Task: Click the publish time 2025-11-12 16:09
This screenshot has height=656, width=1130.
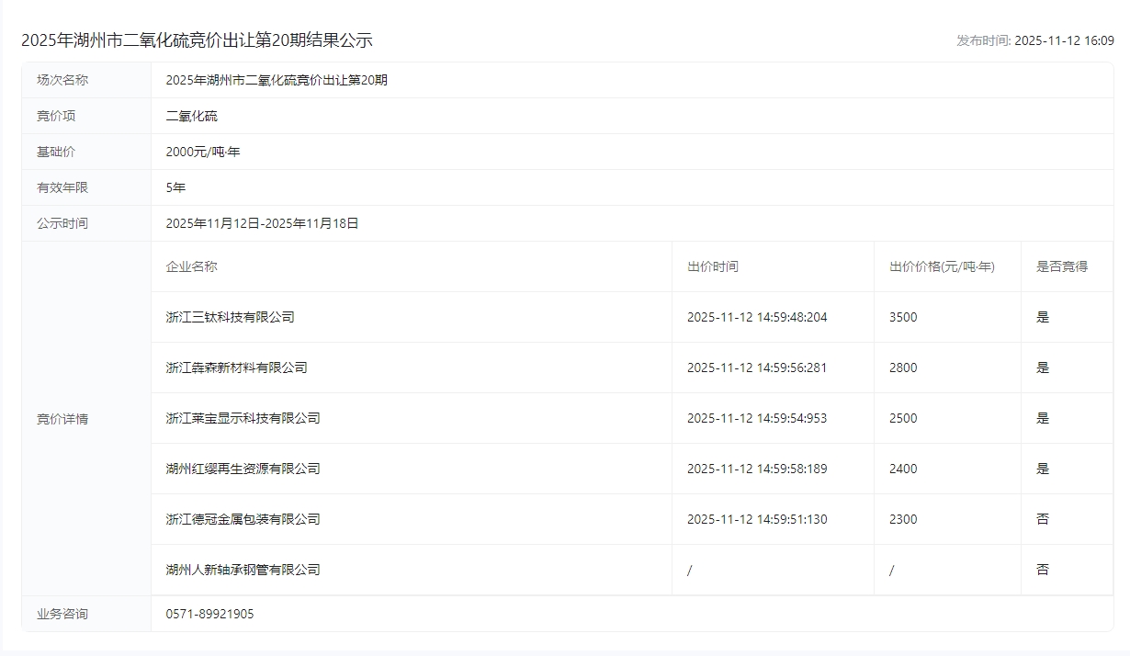Action: pos(1064,40)
